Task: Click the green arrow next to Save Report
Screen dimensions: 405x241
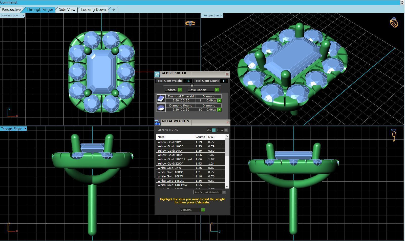Action: pyautogui.click(x=217, y=90)
